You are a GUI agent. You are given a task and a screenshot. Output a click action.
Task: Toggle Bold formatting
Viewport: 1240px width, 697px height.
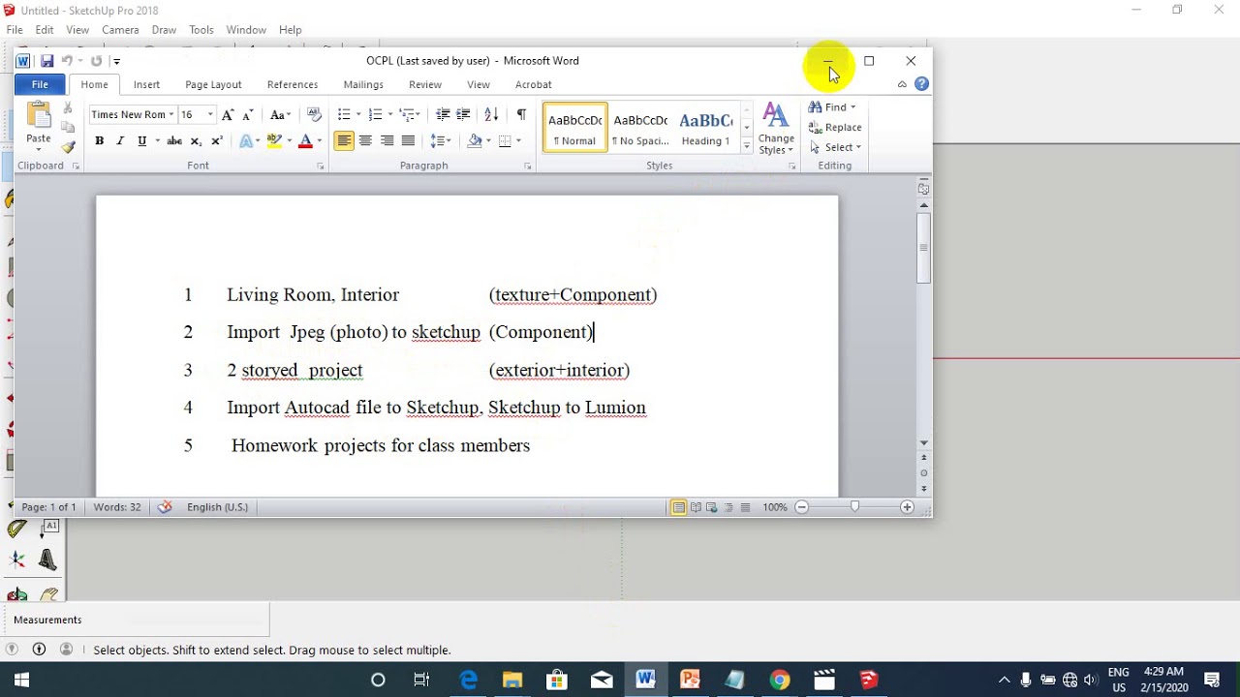coord(99,141)
